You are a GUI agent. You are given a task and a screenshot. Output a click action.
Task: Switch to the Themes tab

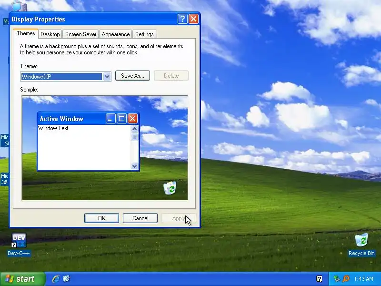26,33
